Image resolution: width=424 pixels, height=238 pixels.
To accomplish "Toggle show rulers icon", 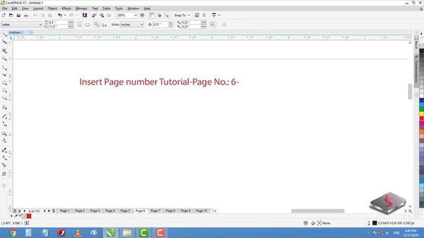I will tap(152, 15).
